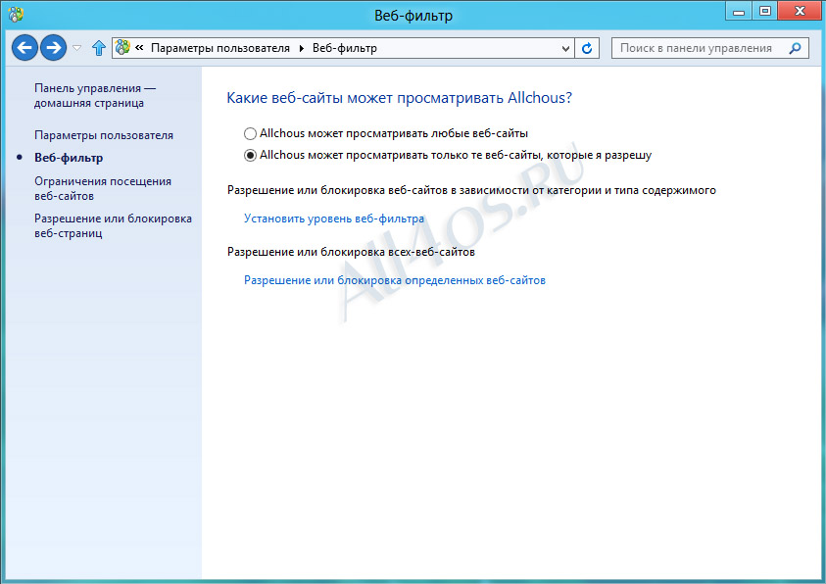Maximize the Веб-фильтр window

765,12
